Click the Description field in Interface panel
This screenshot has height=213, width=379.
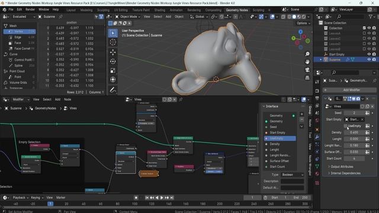292,181
